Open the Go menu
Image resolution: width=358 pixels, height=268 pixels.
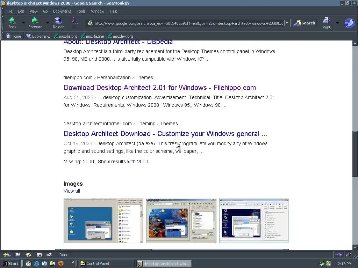point(45,11)
